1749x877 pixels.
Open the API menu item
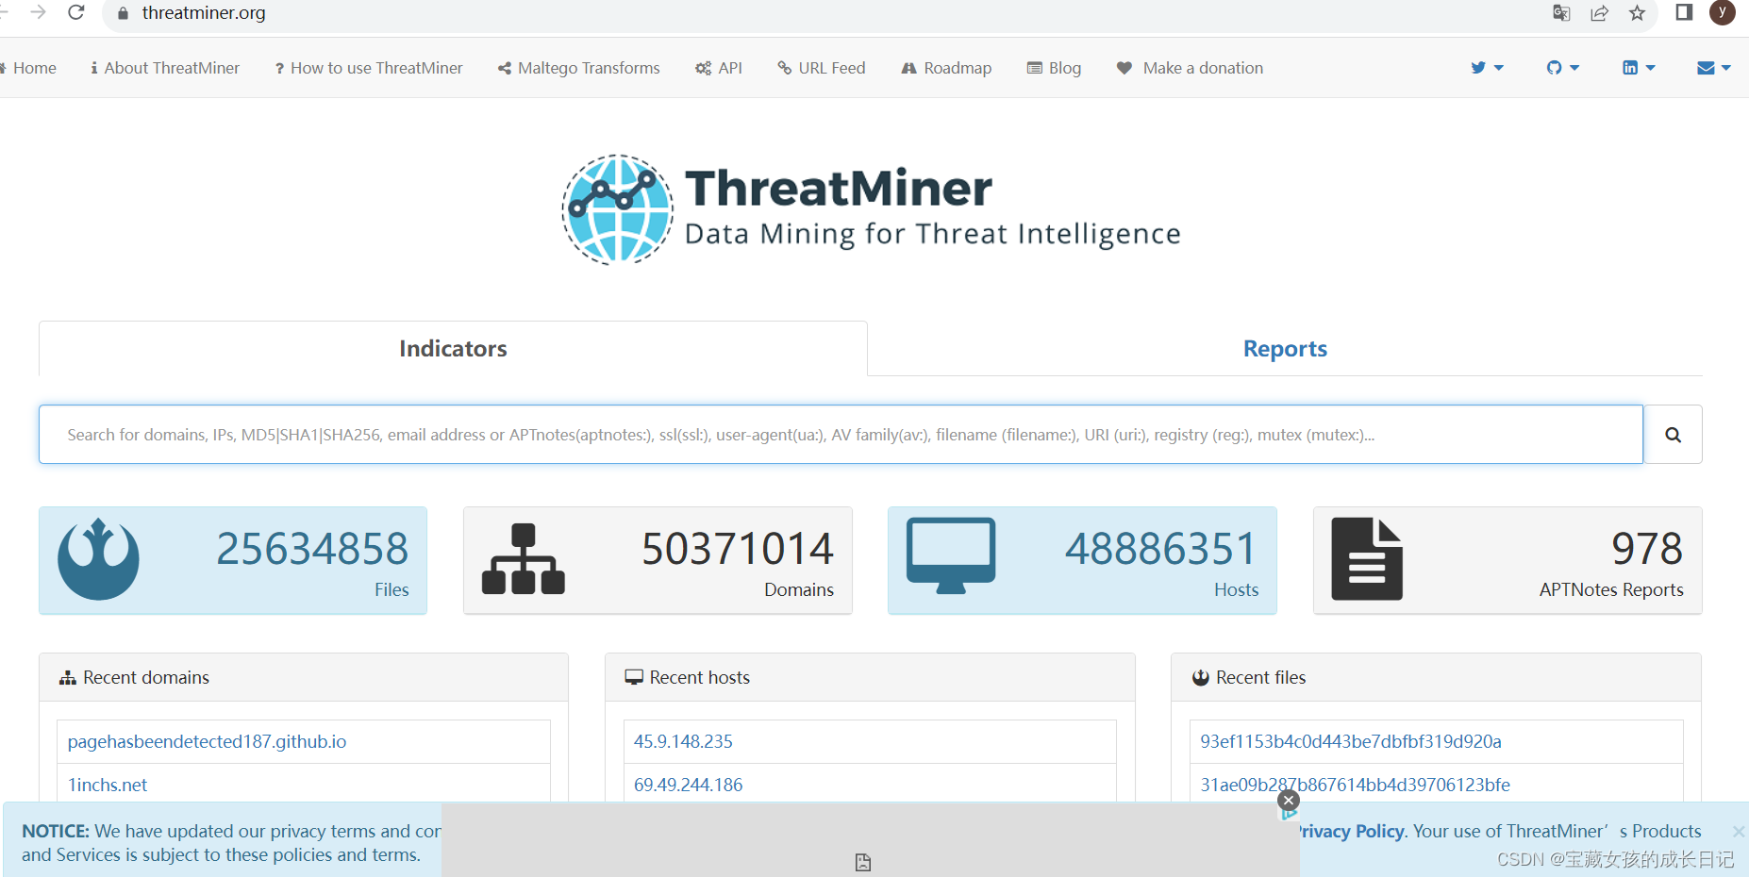[x=719, y=68]
